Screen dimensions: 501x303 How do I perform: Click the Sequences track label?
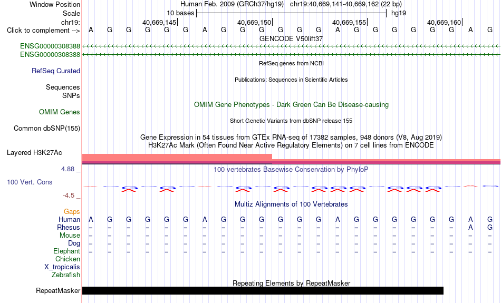[63, 87]
